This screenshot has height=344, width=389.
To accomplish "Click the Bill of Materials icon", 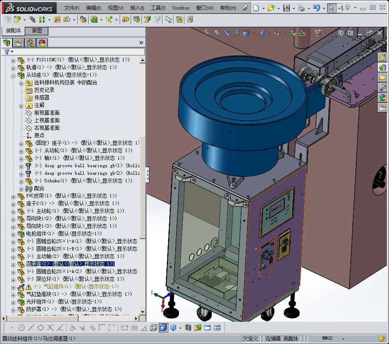I will tap(137, 19).
